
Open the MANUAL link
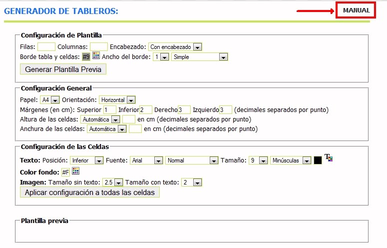[x=356, y=10]
